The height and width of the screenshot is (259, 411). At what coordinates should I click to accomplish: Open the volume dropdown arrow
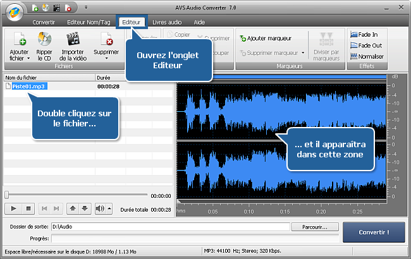coord(109,208)
